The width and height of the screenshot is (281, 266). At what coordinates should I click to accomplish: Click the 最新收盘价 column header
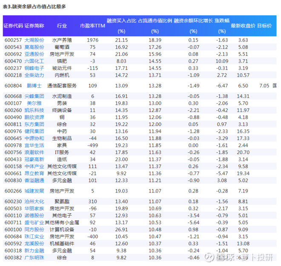243,26
